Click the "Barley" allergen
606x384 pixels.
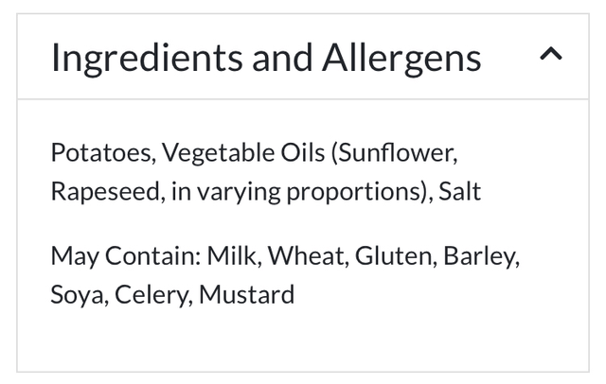[481, 255]
